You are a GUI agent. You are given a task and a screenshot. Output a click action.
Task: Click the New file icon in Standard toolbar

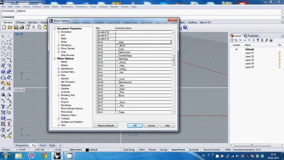pos(4,28)
